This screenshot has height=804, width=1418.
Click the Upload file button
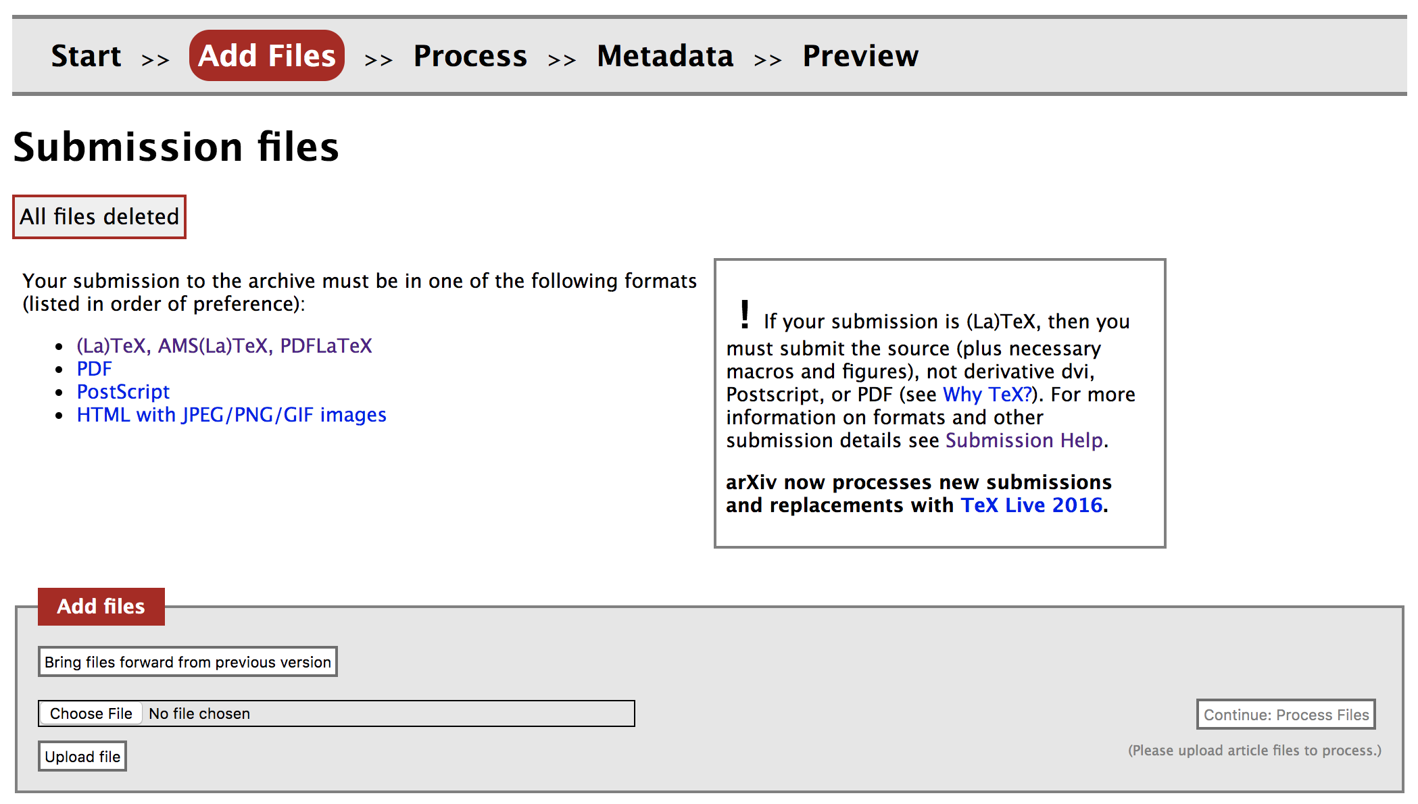point(82,756)
